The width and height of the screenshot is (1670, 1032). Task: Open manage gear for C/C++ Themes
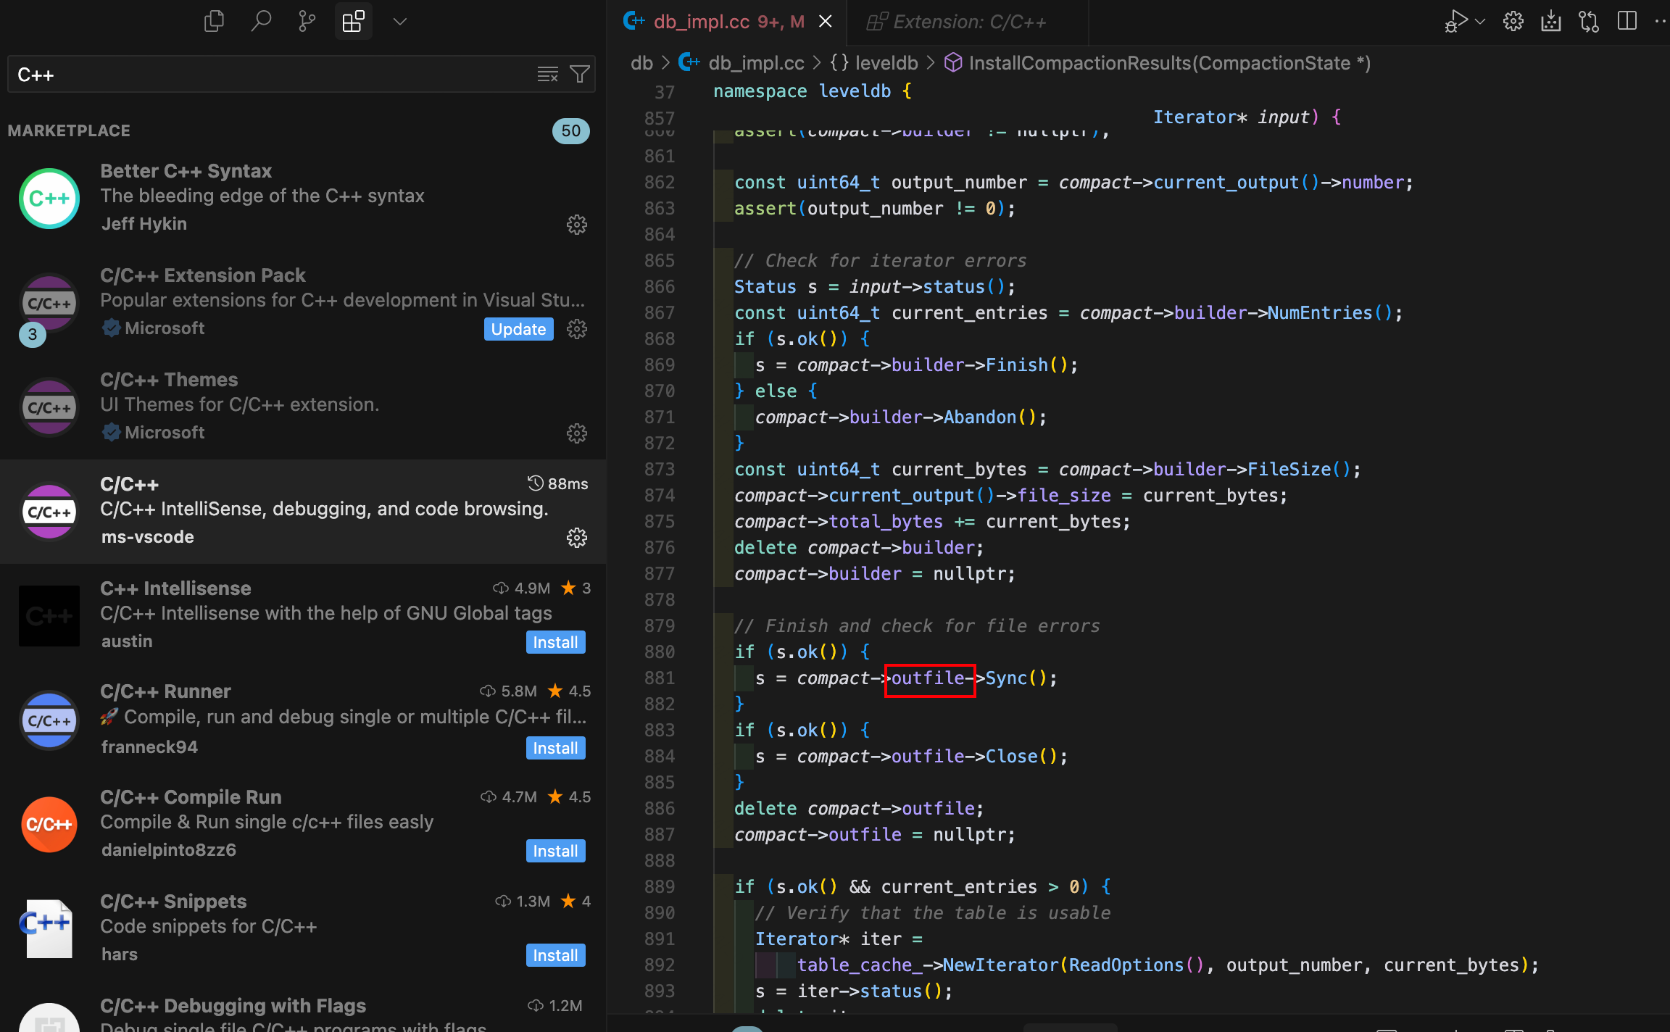tap(576, 433)
